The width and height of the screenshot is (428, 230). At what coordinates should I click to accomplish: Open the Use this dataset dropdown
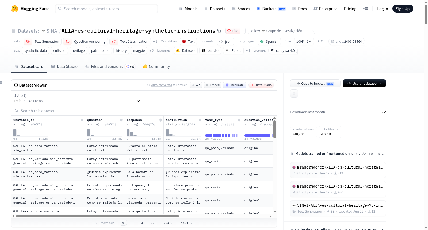click(364, 83)
